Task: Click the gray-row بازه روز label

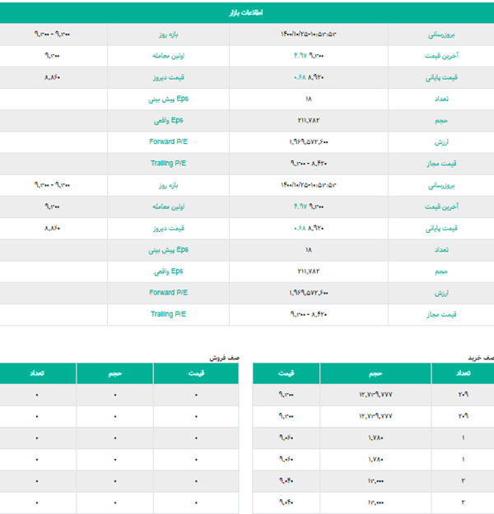Action: click(x=169, y=35)
